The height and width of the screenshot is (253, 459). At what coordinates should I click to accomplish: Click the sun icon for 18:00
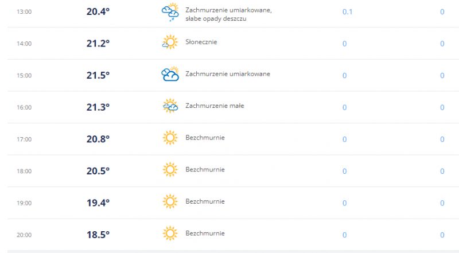pyautogui.click(x=170, y=170)
